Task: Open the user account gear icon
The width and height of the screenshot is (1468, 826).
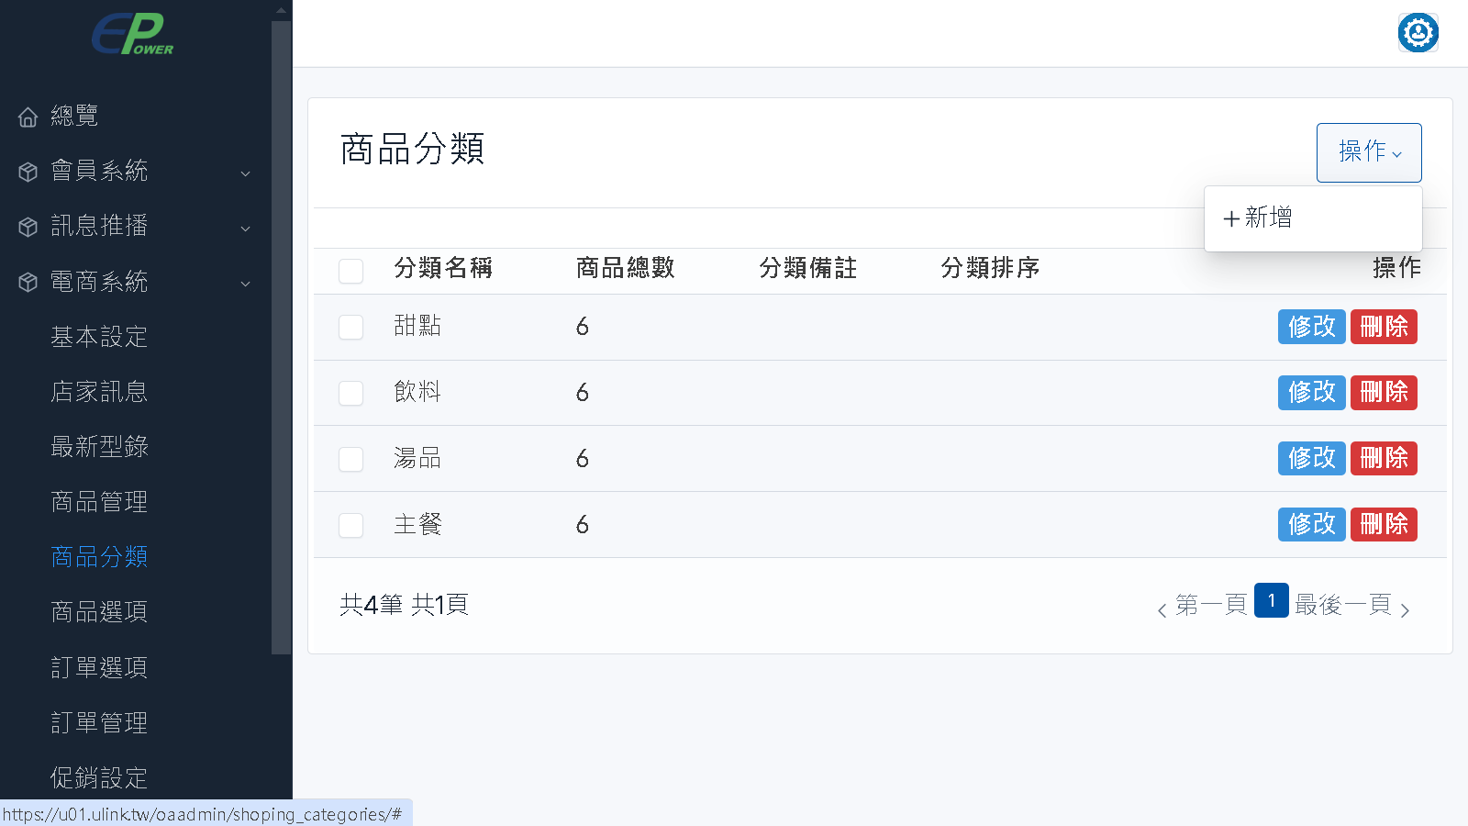Action: (x=1418, y=33)
